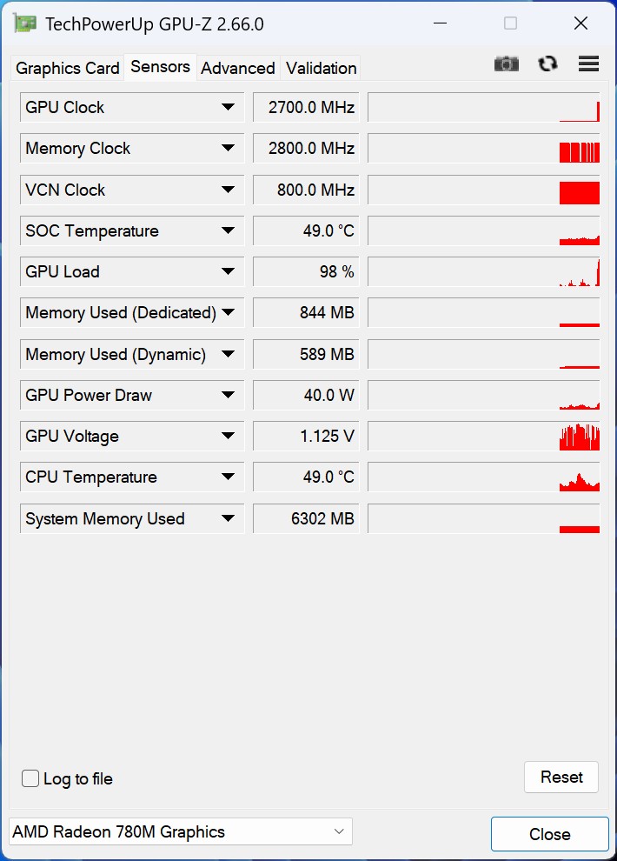
Task: Open the SOC Temperature dropdown arrow
Action: [228, 230]
